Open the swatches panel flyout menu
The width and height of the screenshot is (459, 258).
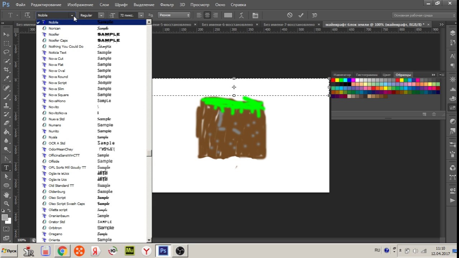pyautogui.click(x=442, y=75)
